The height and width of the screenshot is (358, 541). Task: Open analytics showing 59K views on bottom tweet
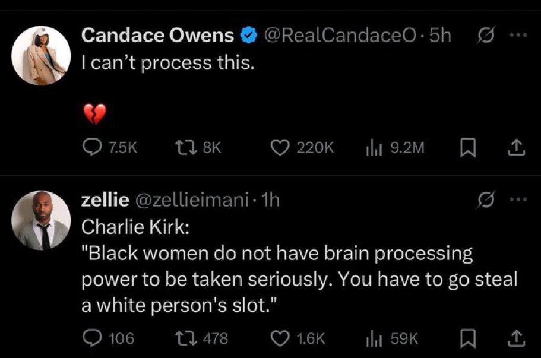(x=374, y=339)
